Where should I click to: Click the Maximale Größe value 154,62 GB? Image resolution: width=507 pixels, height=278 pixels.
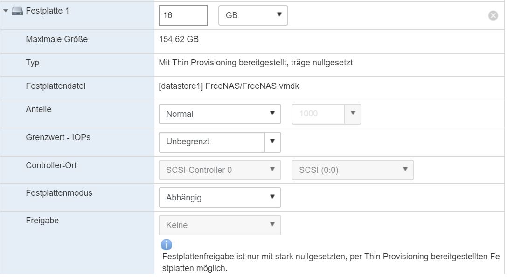pos(179,39)
